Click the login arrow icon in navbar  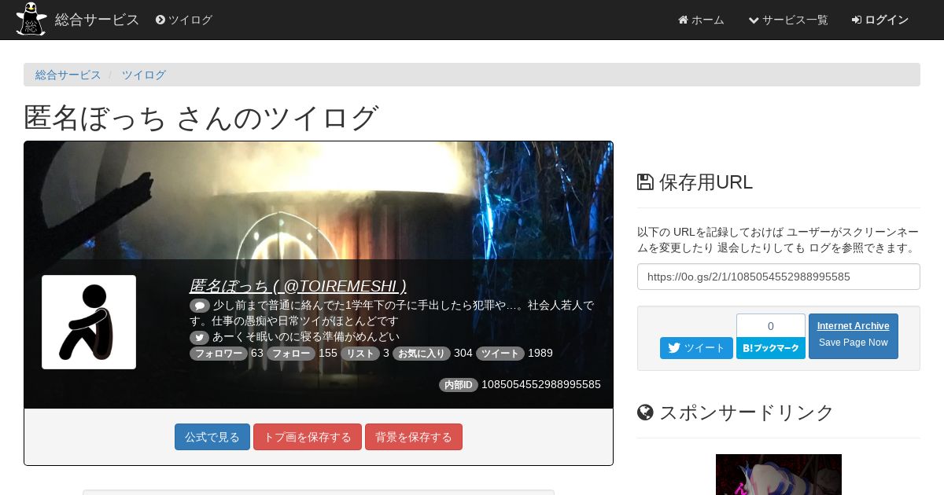[x=857, y=20]
